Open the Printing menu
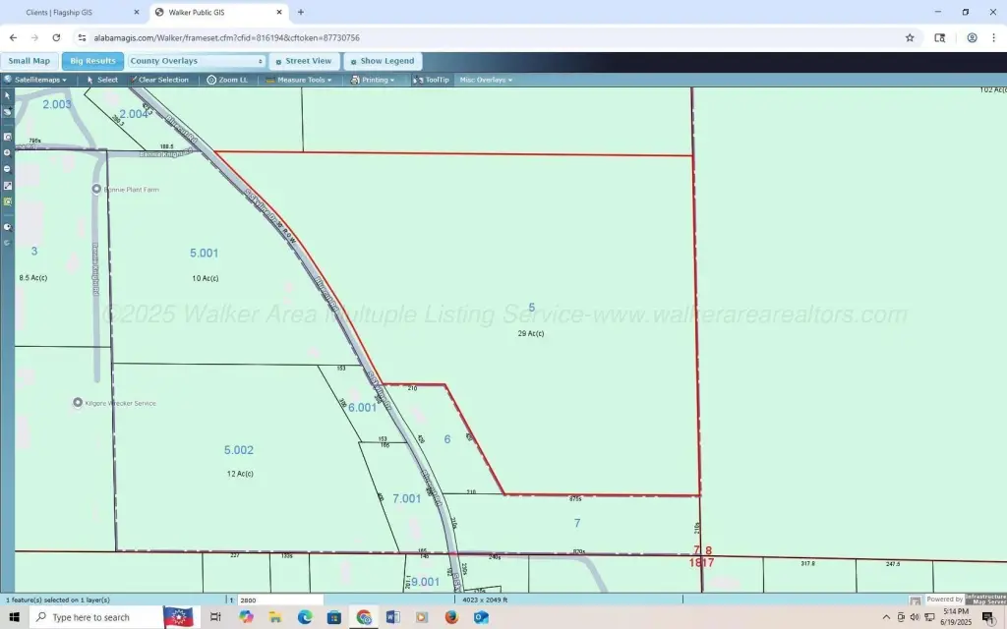Image resolution: width=1007 pixels, height=629 pixels. point(374,80)
